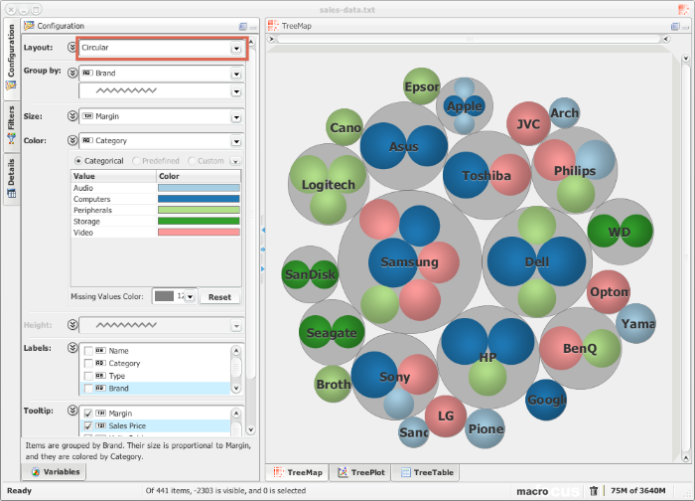Image resolution: width=695 pixels, height=501 pixels.
Task: Open the Layout dropdown showing Circular
Action: click(236, 48)
